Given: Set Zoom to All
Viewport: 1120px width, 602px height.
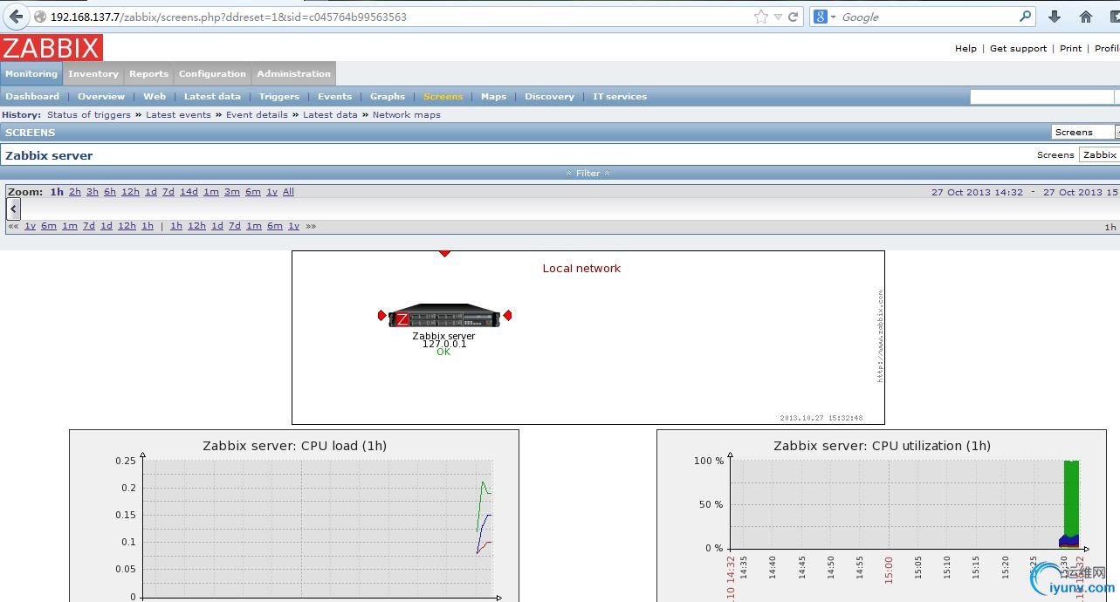Looking at the screenshot, I should [288, 192].
